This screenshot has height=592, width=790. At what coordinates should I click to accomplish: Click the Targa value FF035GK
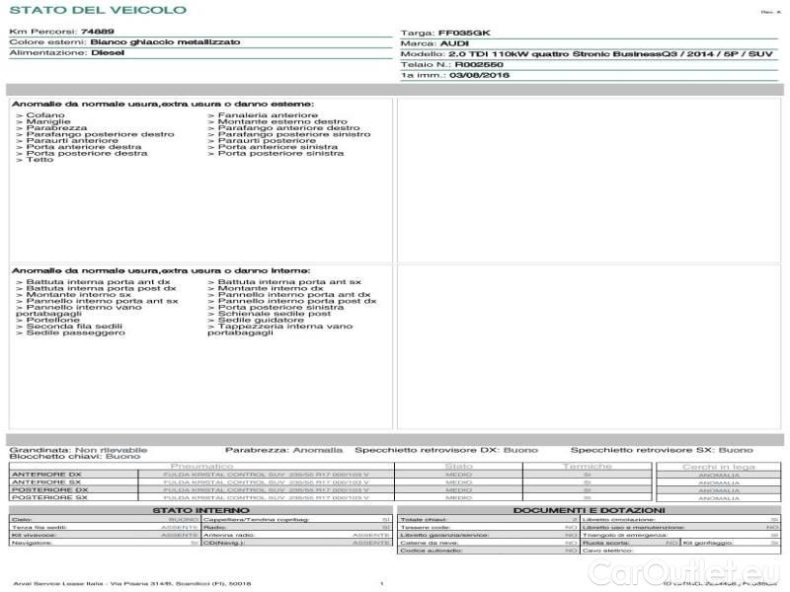pyautogui.click(x=464, y=33)
